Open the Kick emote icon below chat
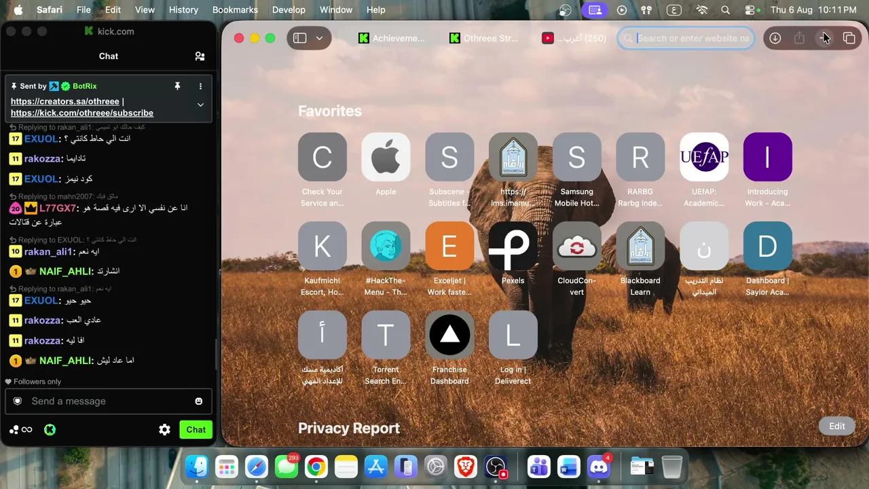The image size is (869, 489). (50, 430)
